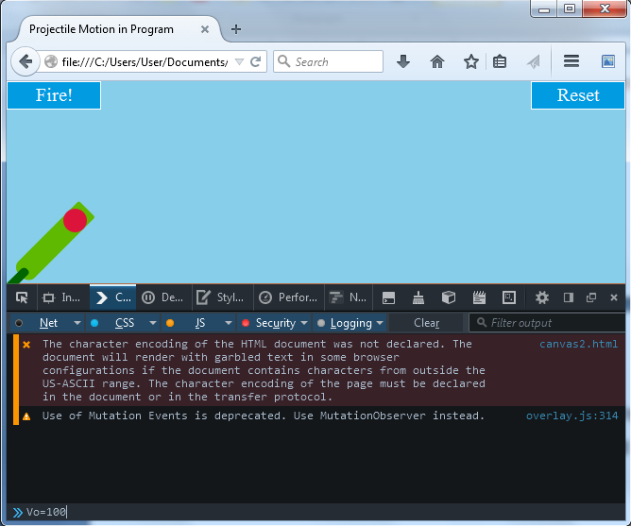Click the picture extension icon
631x526 pixels.
(x=608, y=61)
